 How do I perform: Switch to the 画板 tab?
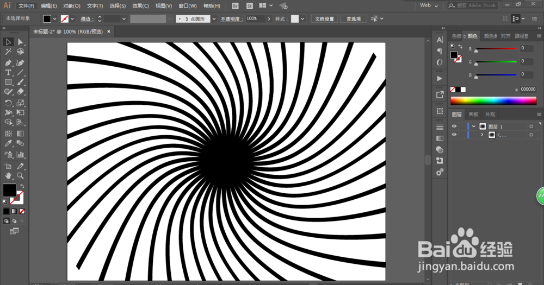pos(473,115)
